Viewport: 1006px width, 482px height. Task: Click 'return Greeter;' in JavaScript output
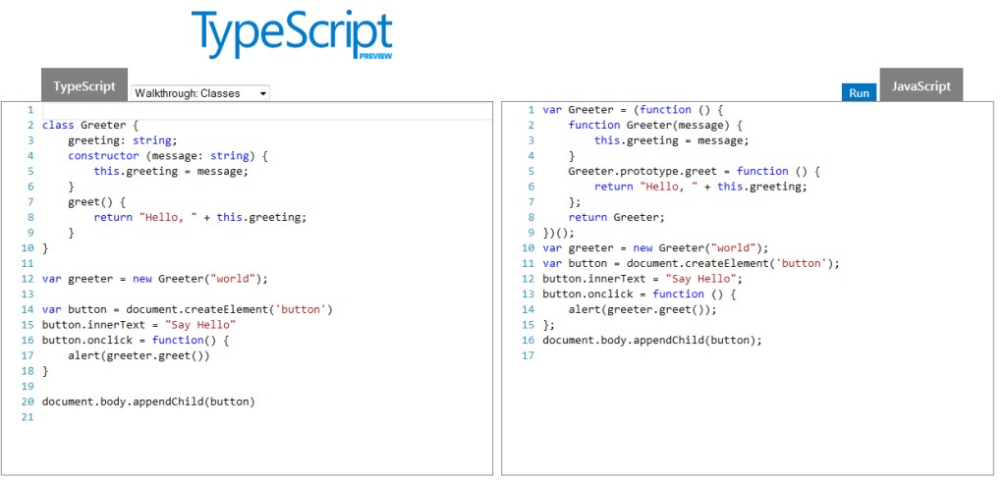point(617,217)
